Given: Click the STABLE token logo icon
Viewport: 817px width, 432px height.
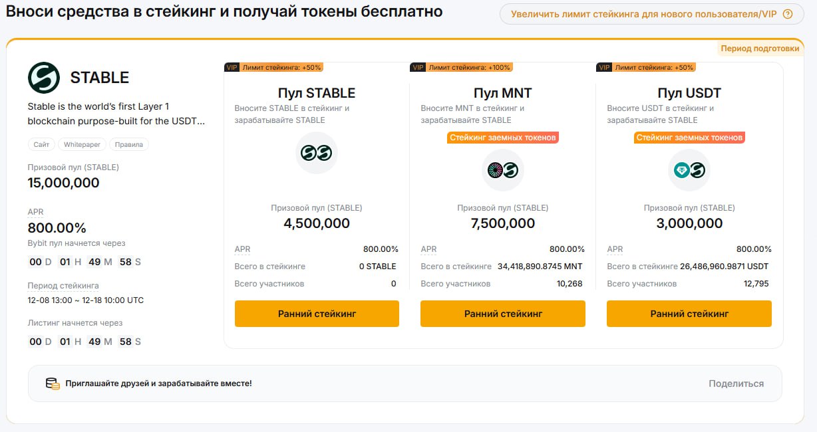Looking at the screenshot, I should [x=44, y=77].
